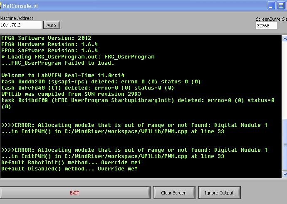Screen dimensions: 287x204
Task: Click the NetConsole.vi window icon
Action: click(x=0, y=6)
